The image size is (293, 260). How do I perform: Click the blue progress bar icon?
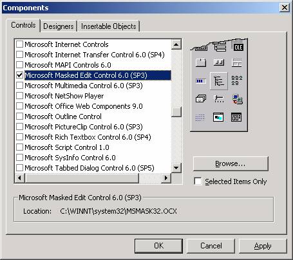click(201, 81)
